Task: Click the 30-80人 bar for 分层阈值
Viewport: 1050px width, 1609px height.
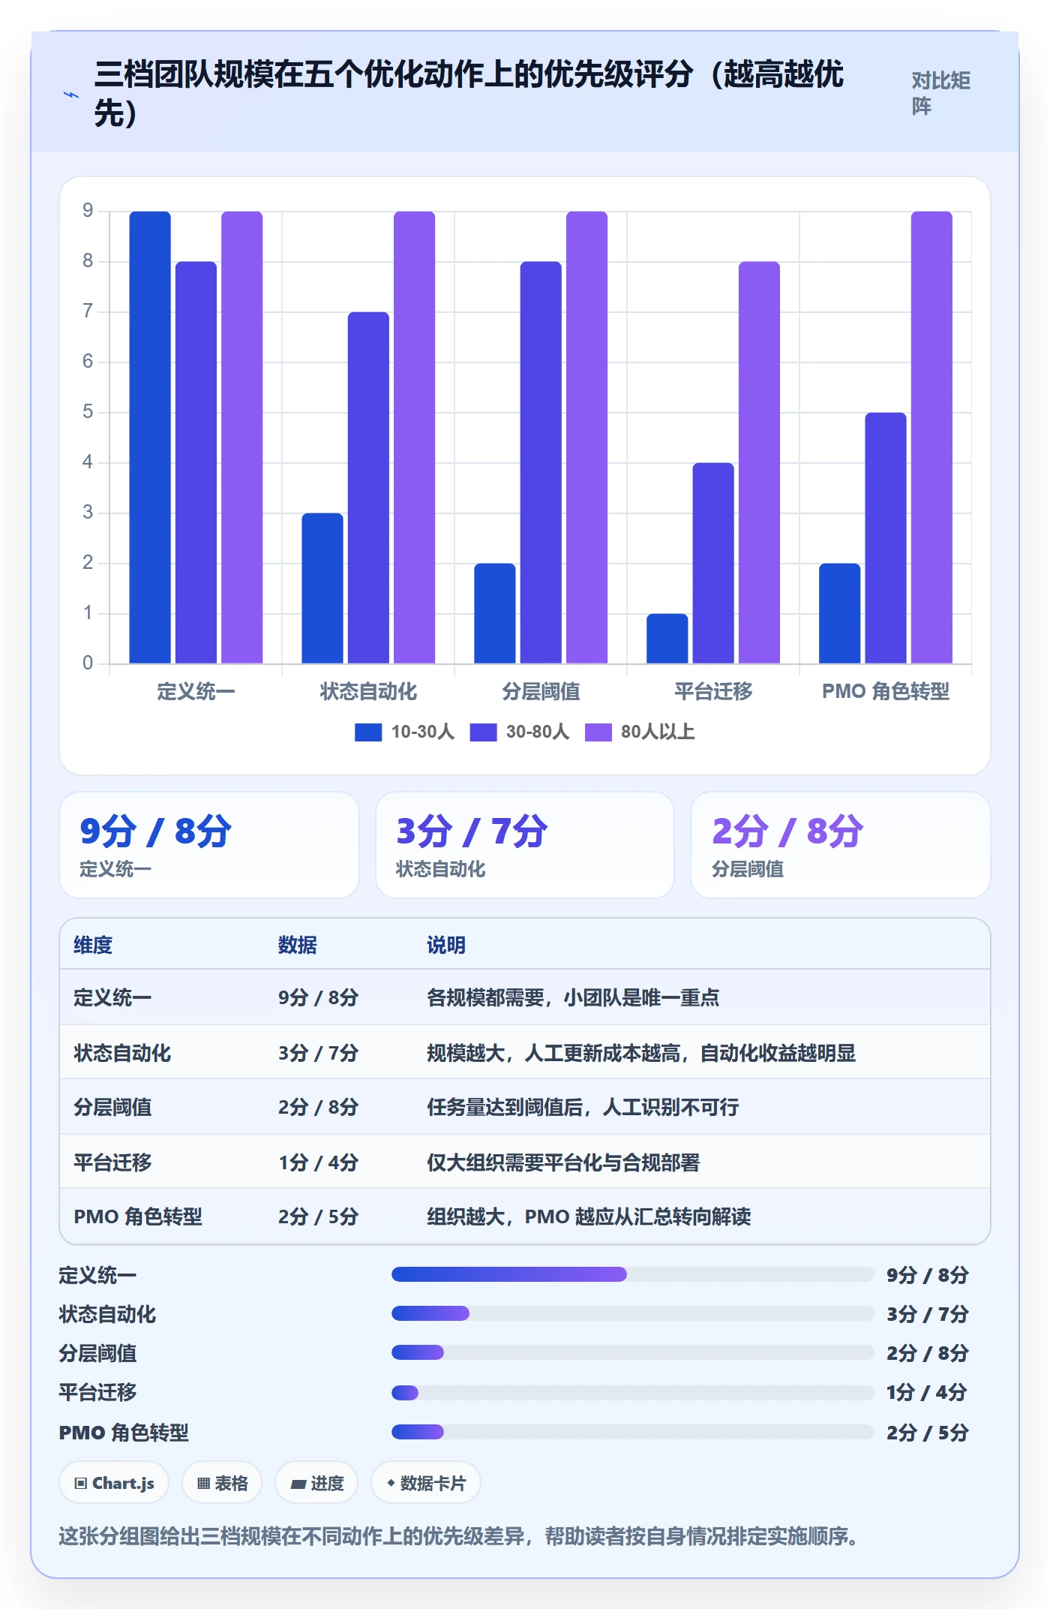Action: point(541,462)
